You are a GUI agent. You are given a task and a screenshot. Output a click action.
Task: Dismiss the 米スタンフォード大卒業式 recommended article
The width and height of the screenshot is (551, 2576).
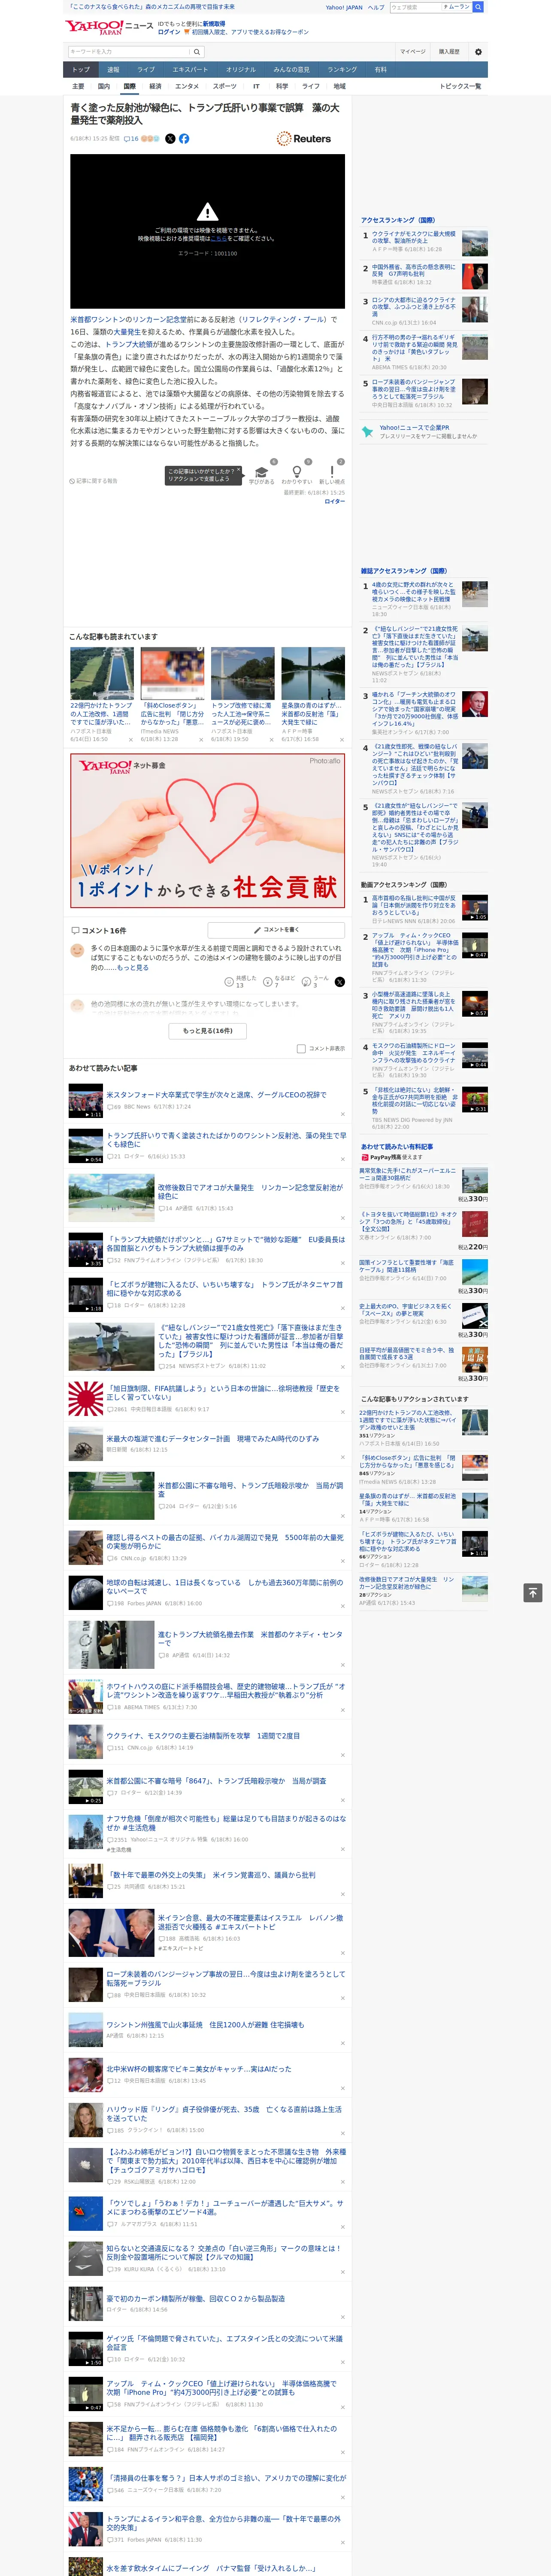(x=342, y=1114)
